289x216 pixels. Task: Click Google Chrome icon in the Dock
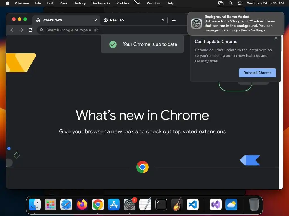tap(98, 204)
